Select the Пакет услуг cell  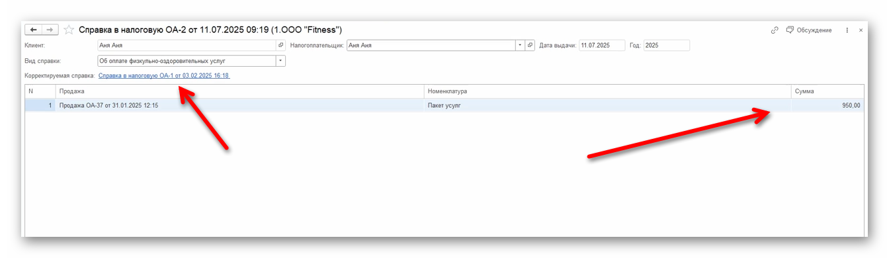[x=607, y=105]
